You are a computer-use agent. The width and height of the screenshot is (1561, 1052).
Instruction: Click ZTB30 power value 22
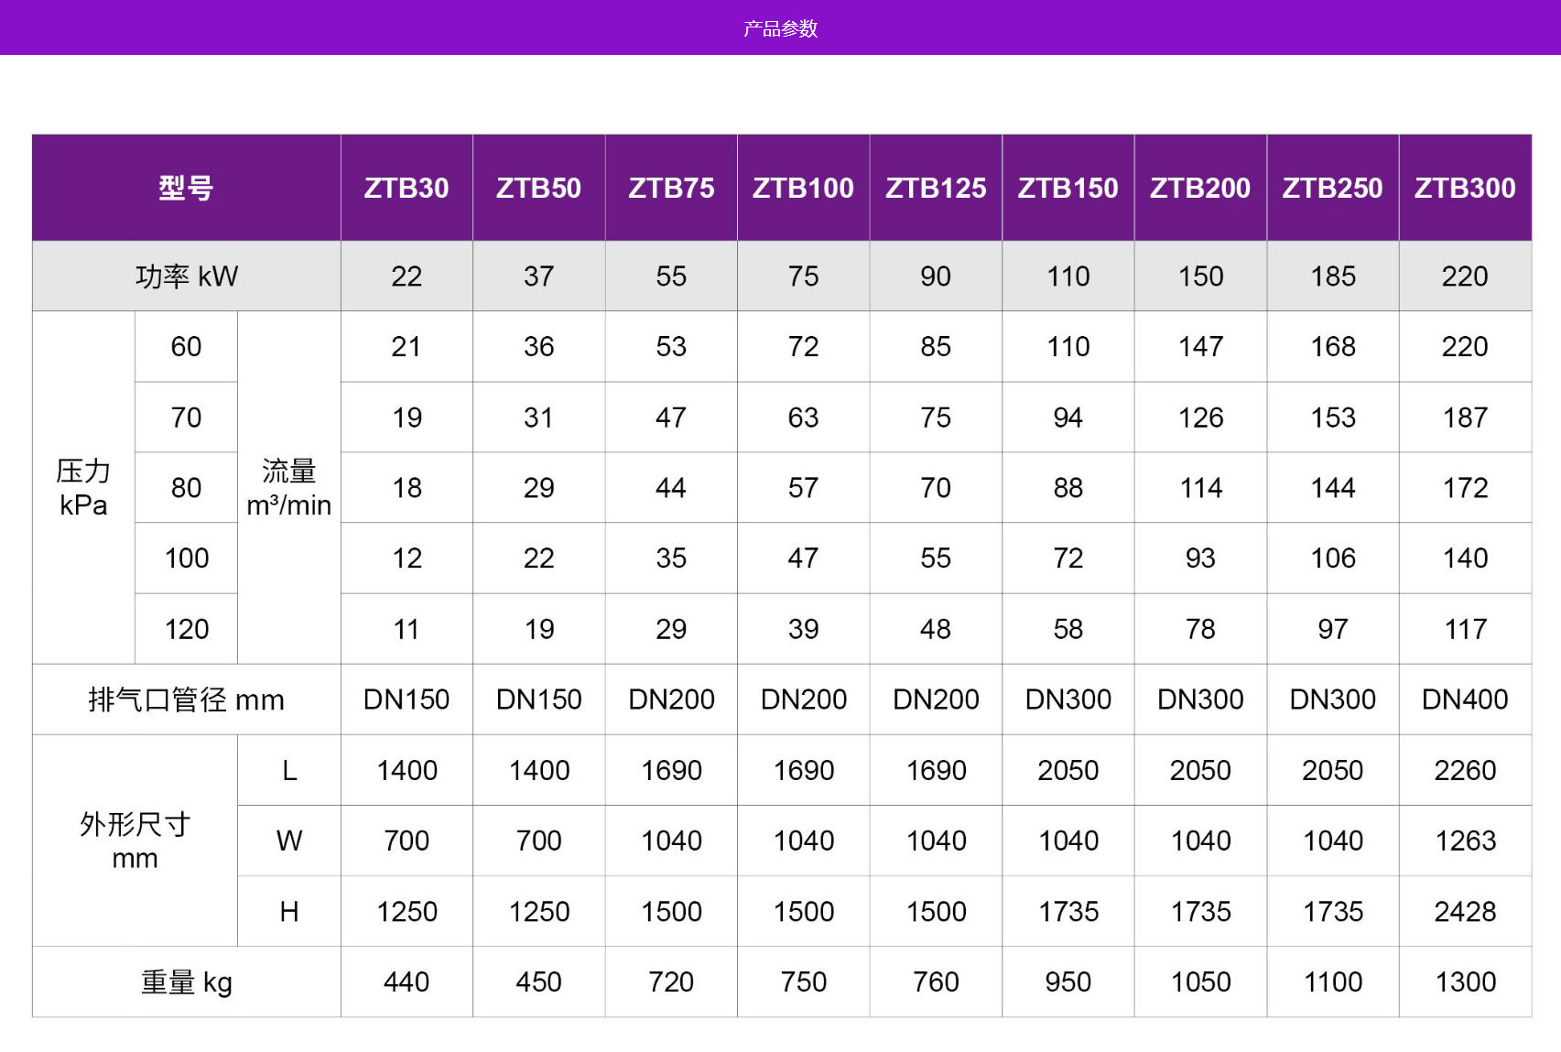click(x=407, y=276)
